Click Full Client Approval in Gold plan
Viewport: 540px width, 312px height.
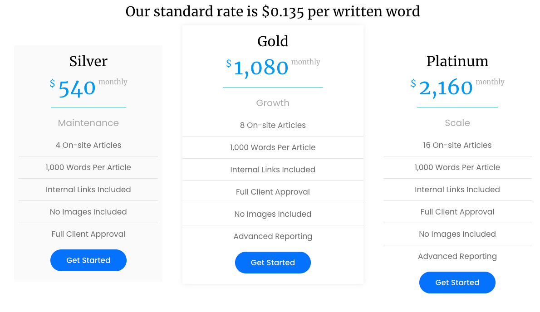273,192
